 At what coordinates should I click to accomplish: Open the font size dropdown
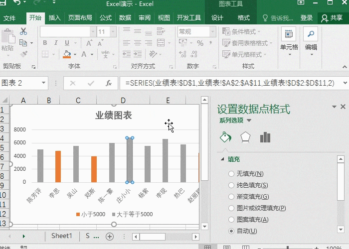click(x=113, y=31)
